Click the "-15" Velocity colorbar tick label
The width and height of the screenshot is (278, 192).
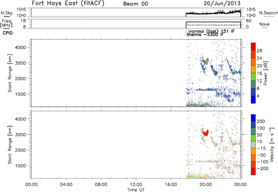point(261,148)
